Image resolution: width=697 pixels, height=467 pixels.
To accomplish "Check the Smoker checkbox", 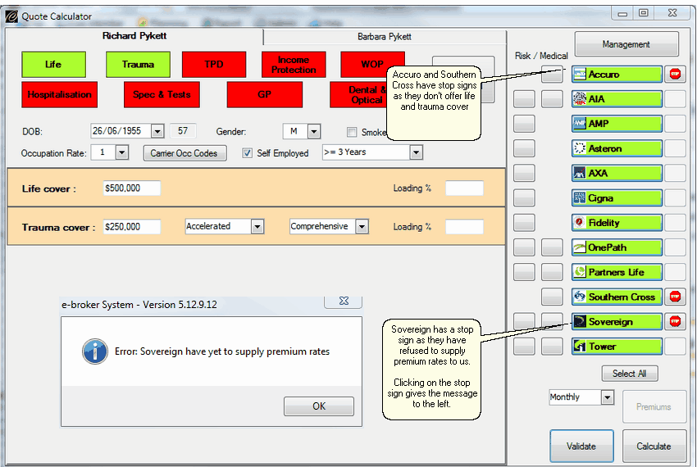I will [352, 132].
